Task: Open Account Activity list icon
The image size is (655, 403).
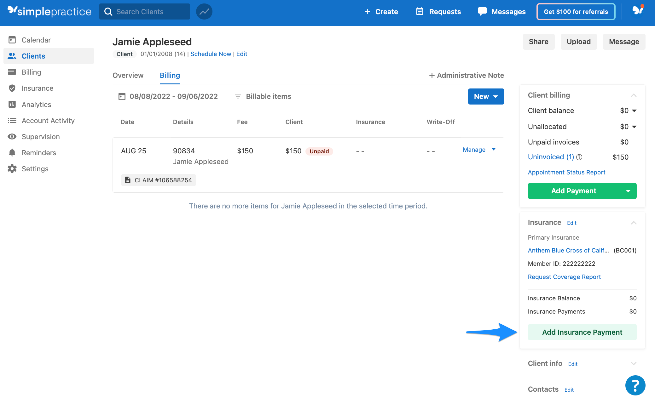Action: 12,121
